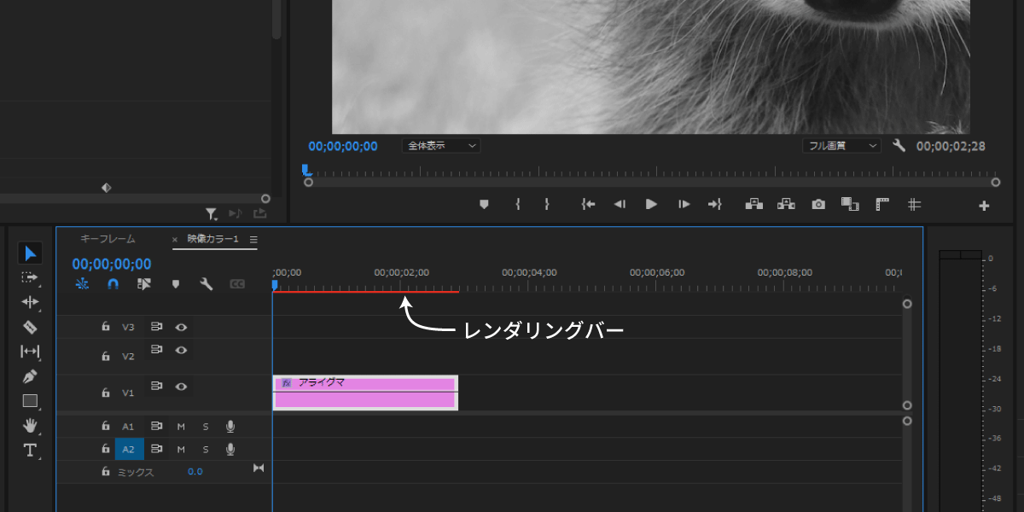
Task: Click the timeline CC captions button
Action: [237, 284]
